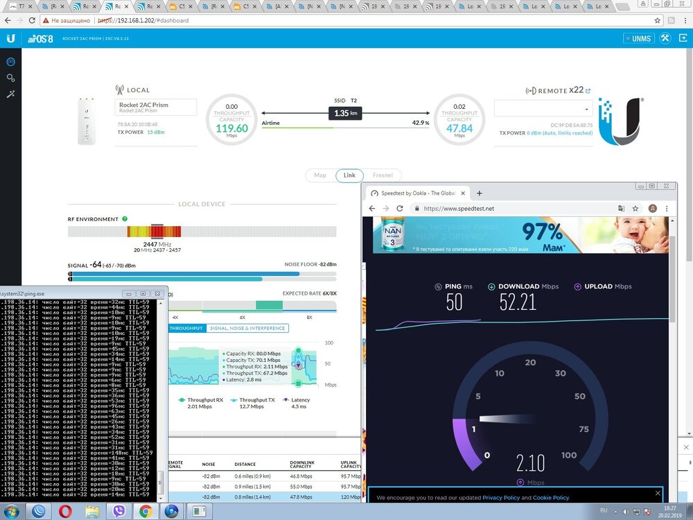Switch to the Map tab
Screen dimensions: 693x520
click(319, 175)
